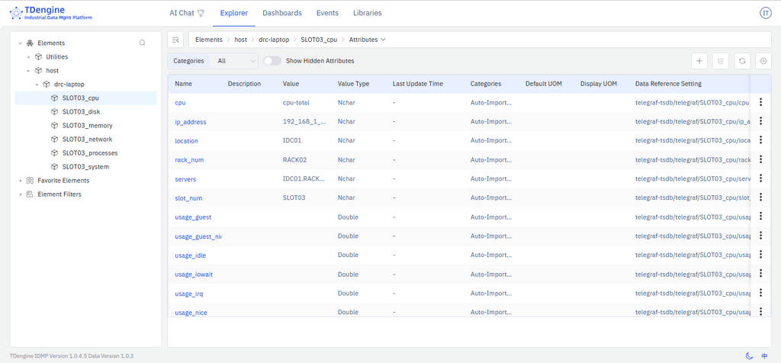Select SLOT03_memory in the element tree
The width and height of the screenshot is (781, 363).
click(x=86, y=126)
